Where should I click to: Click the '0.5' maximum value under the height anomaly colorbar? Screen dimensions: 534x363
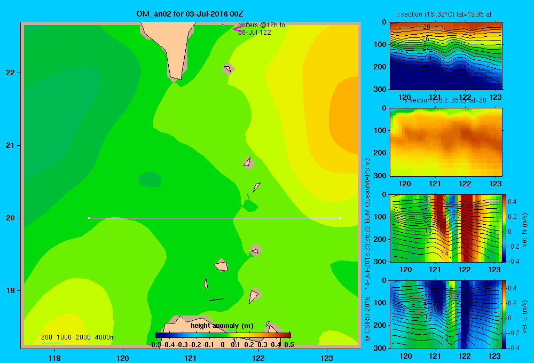coord(289,345)
